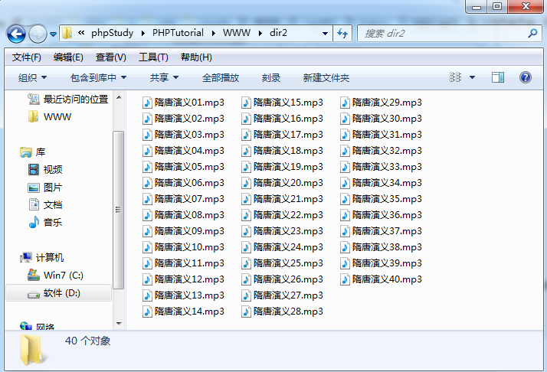This screenshot has width=547, height=372.
Task: Click the back navigation arrow button
Action: (x=17, y=34)
